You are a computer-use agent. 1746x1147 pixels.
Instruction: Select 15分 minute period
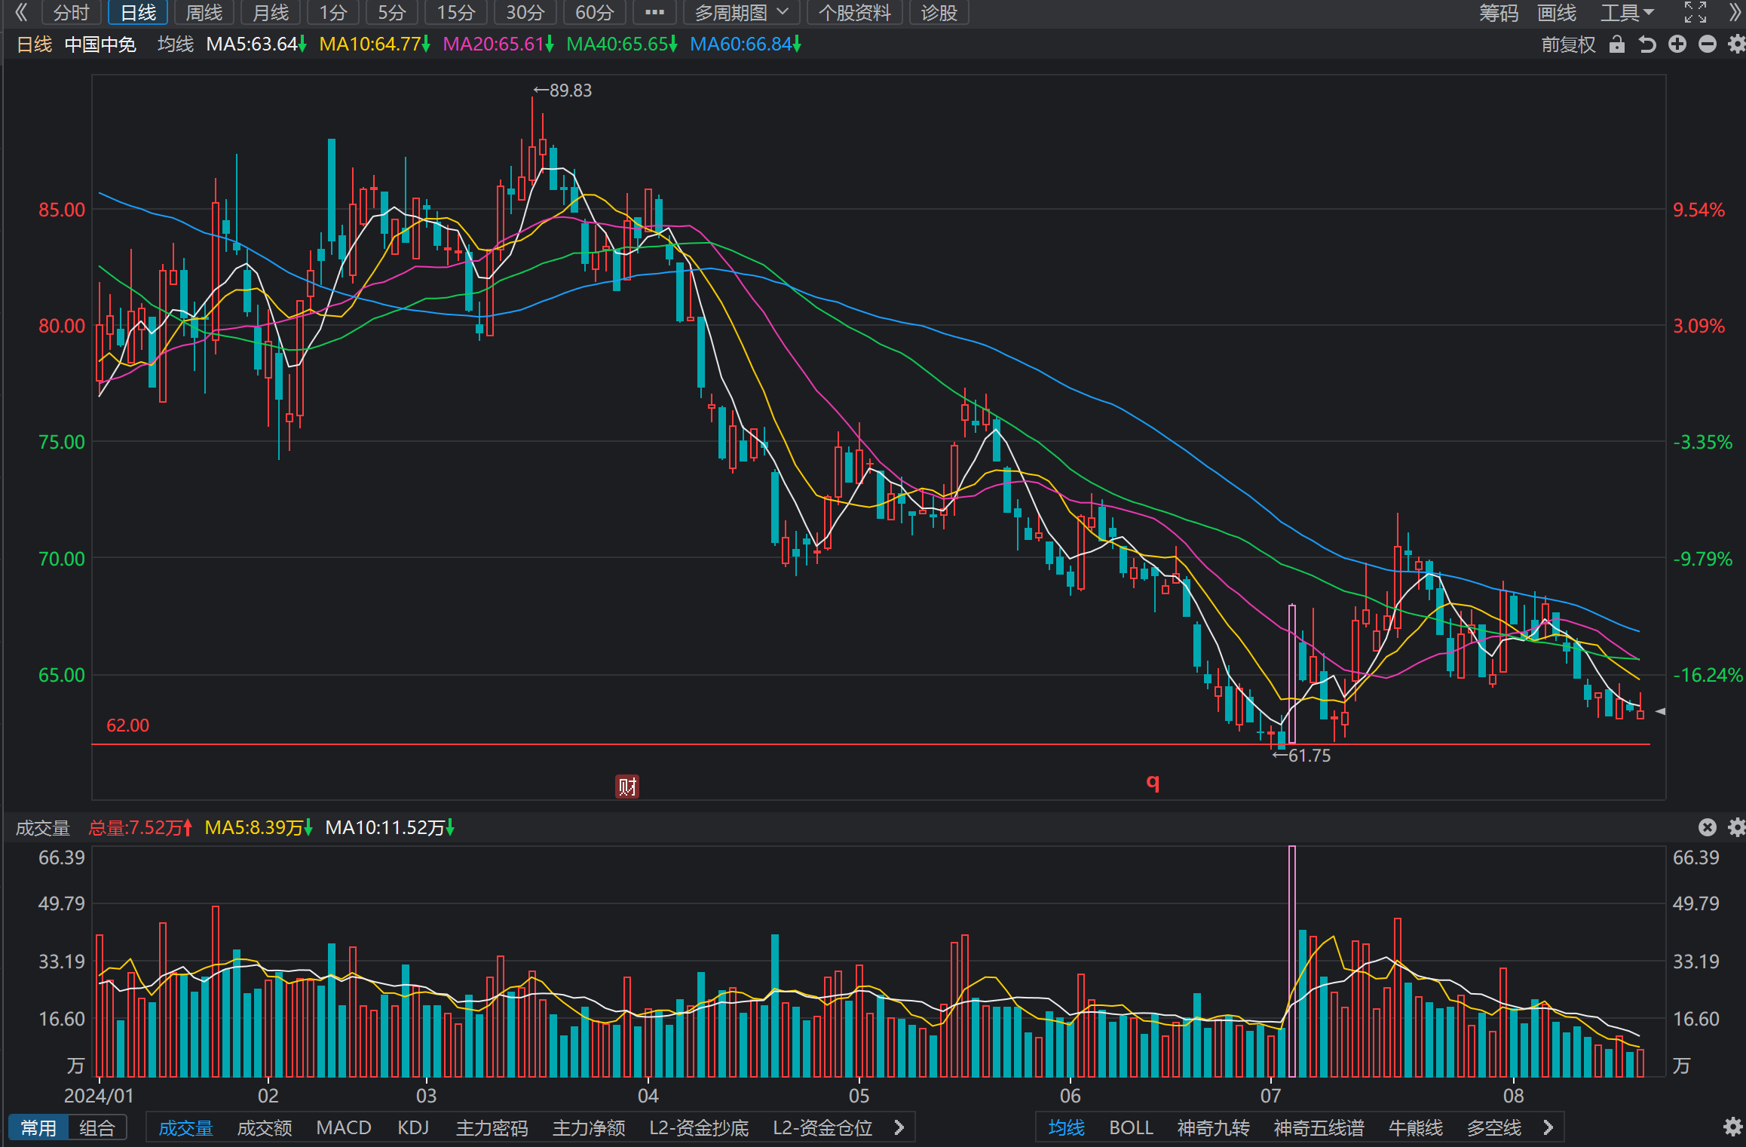pos(456,12)
